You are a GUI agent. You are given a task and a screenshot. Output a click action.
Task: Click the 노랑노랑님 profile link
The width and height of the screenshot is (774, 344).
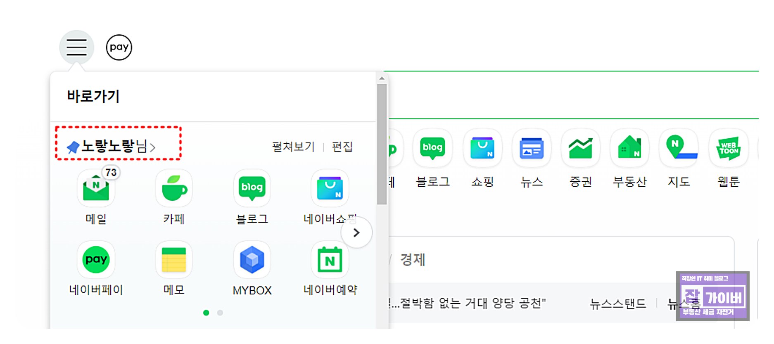tap(111, 146)
